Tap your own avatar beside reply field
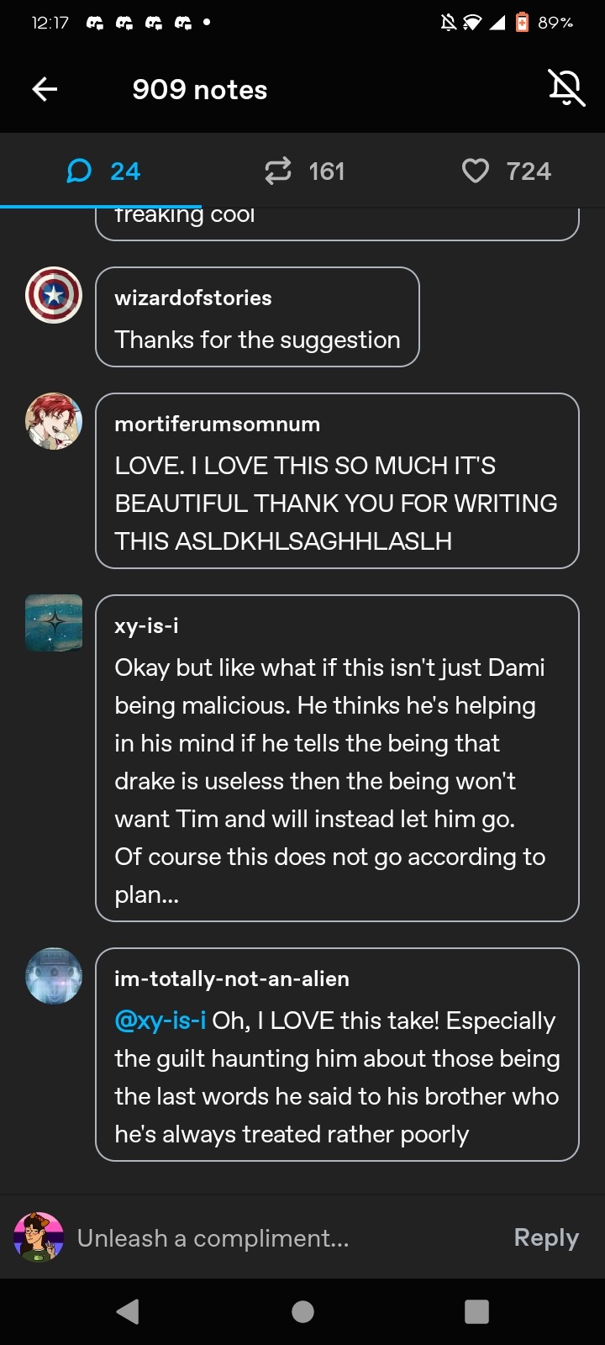The width and height of the screenshot is (605, 1345). tap(39, 1237)
